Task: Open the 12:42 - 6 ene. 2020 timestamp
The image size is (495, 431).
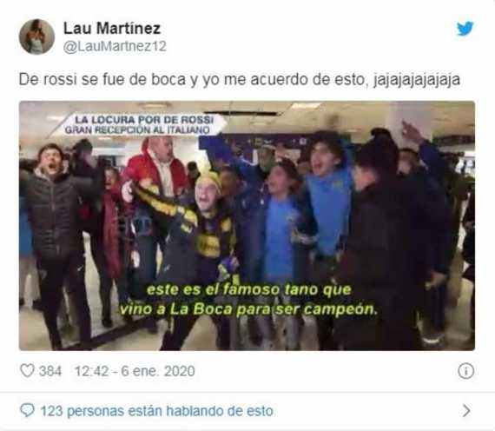Action: point(135,371)
